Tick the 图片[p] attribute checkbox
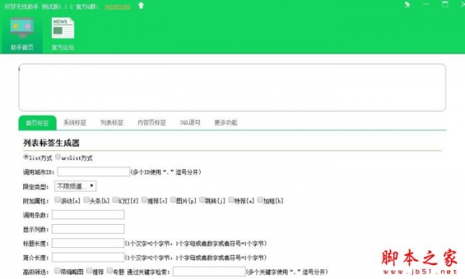 point(174,200)
